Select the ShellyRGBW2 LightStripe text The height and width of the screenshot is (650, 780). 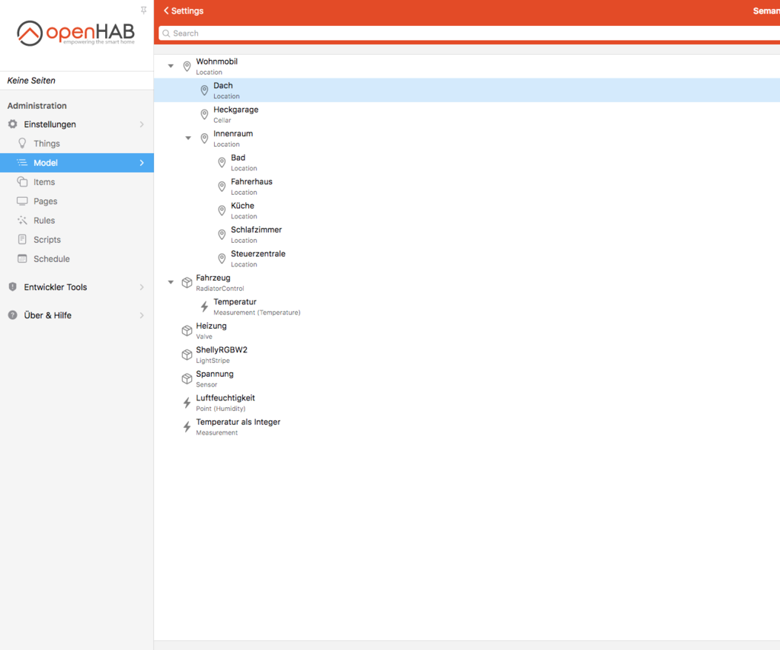[222, 355]
